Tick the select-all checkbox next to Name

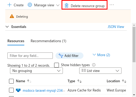click(x=11, y=81)
